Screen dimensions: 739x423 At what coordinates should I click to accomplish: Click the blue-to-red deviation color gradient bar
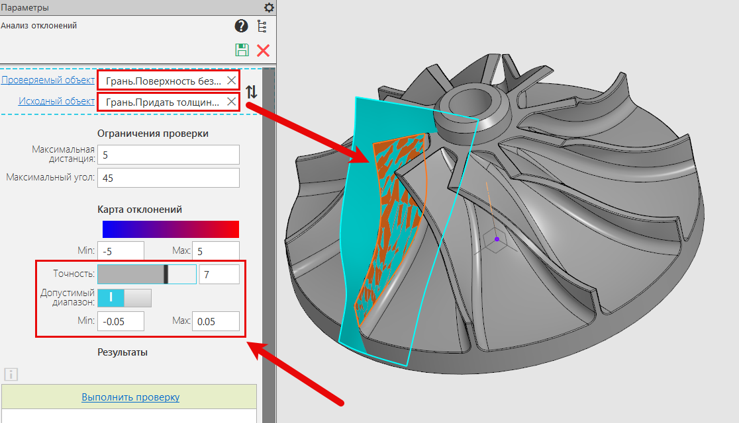170,229
